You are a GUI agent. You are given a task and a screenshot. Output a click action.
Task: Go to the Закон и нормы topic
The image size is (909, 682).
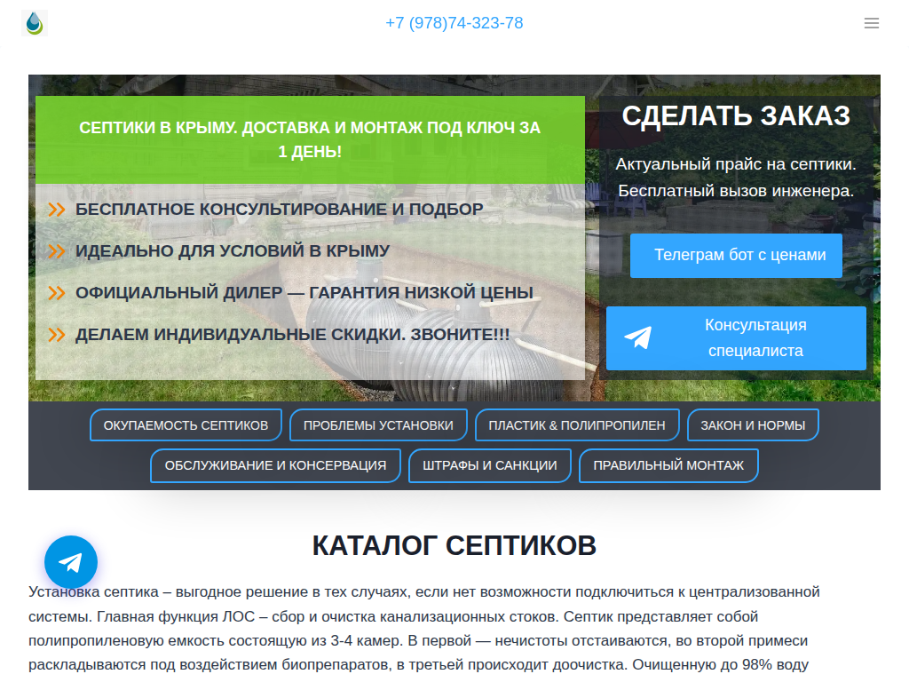(753, 425)
